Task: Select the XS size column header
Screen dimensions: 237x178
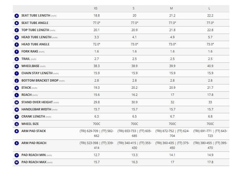Action: tap(96, 9)
